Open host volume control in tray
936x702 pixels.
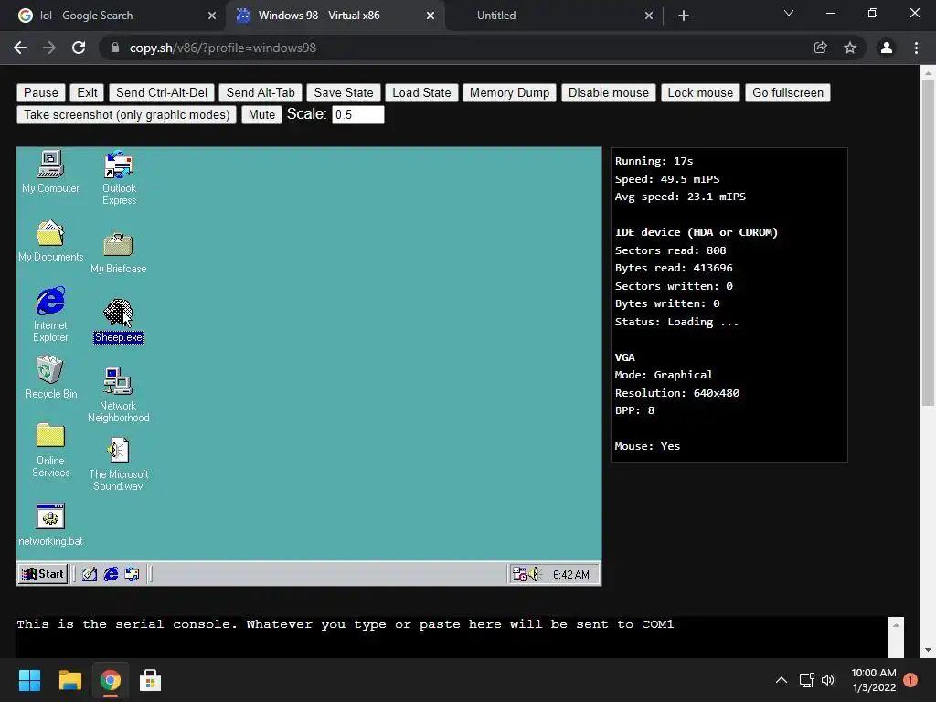click(x=827, y=680)
